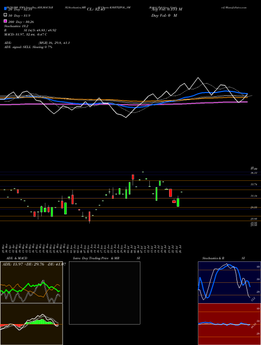Click the 'MACD: 31.97, 32.44, -0.47' line
Viewport: 261px width, 345px height.
click(x=26, y=34)
